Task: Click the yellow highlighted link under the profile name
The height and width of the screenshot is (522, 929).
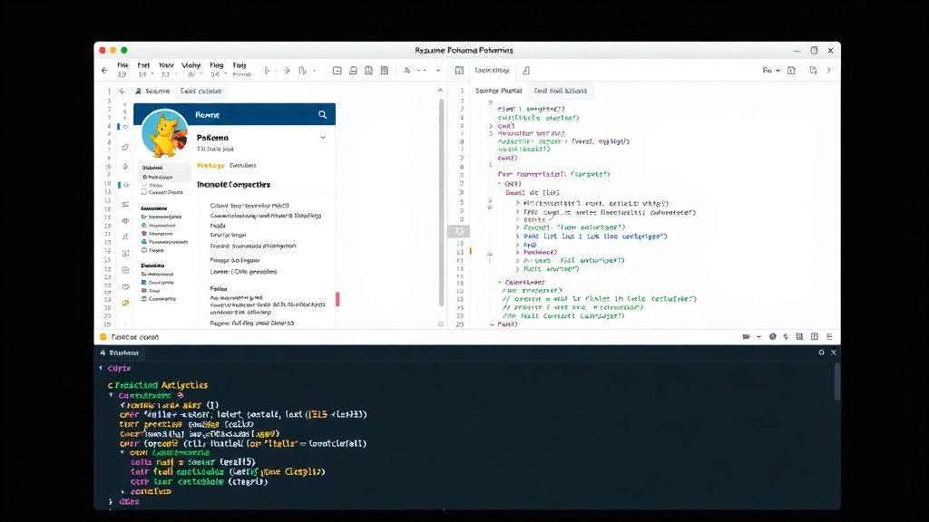Action: (x=210, y=166)
